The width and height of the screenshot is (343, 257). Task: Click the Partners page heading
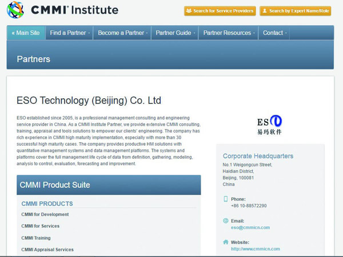(x=34, y=59)
